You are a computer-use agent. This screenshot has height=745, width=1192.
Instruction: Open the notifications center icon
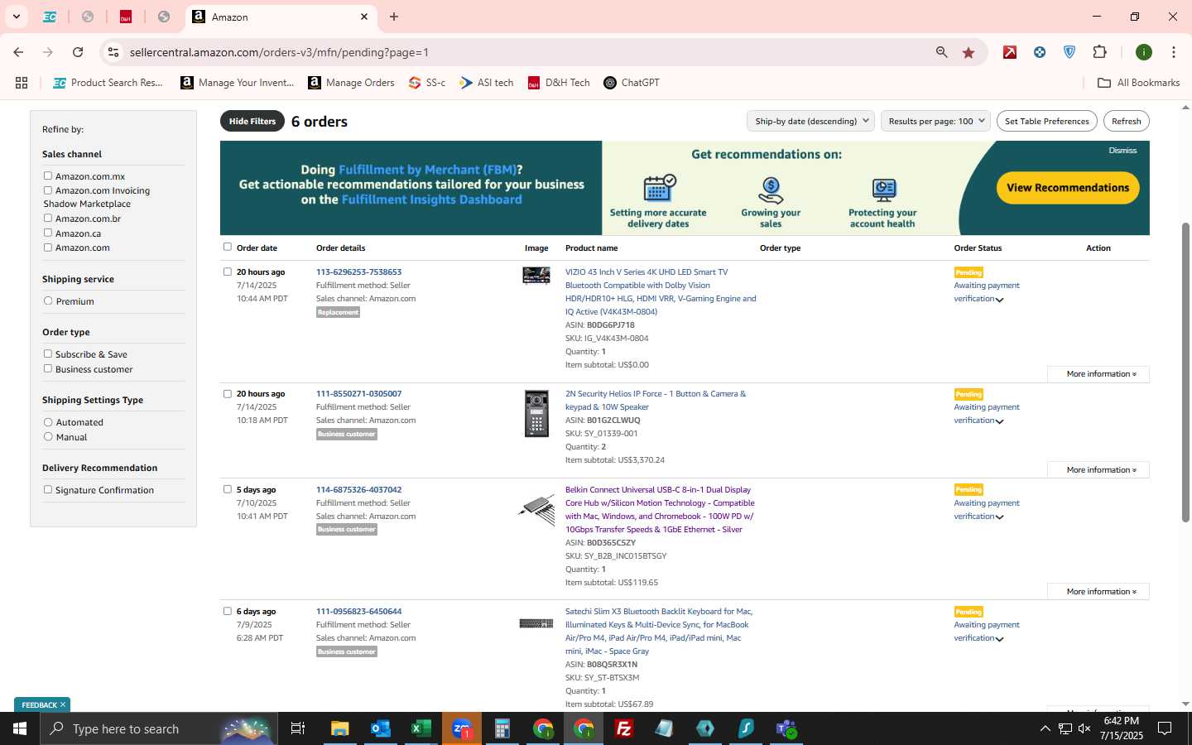click(x=1165, y=728)
